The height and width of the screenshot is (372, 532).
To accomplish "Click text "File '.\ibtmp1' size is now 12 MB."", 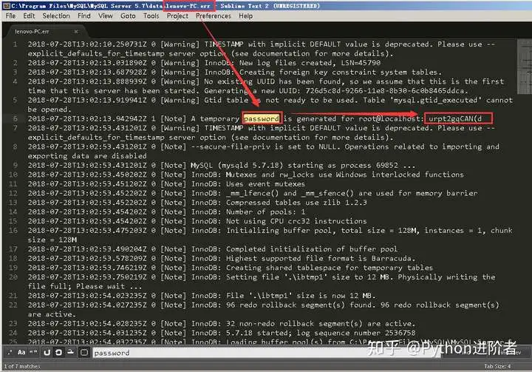I will (301, 296).
